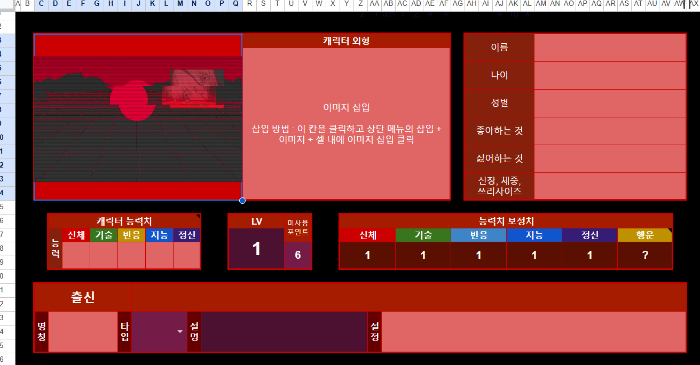The image size is (700, 365).
Task: Click the LV value cell showing 1
Action: pos(256,249)
